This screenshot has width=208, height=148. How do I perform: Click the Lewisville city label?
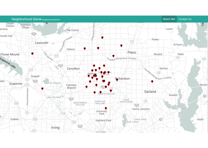[x=41, y=43]
